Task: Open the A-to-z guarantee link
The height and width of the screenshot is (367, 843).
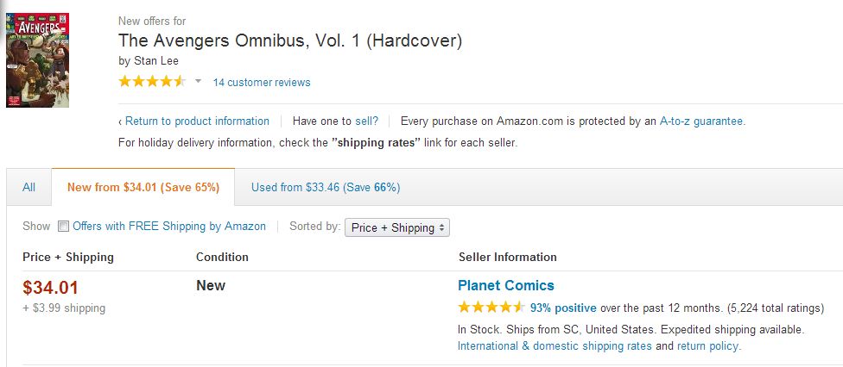Action: 701,121
